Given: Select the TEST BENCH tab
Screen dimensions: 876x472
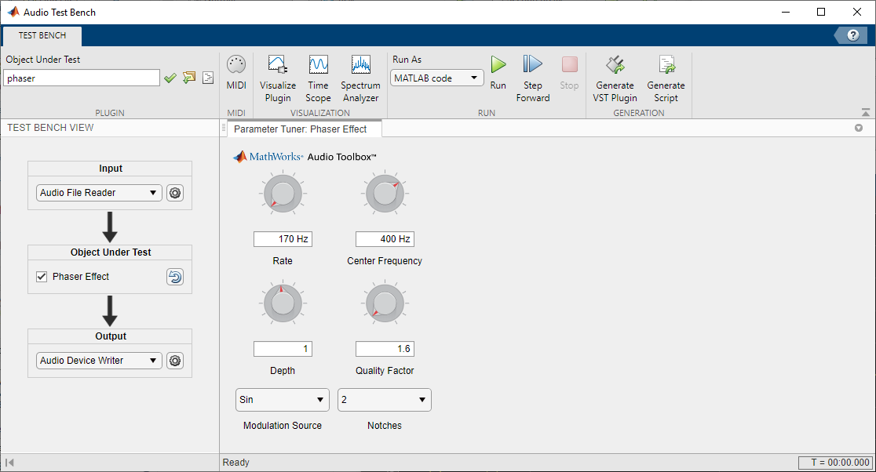Looking at the screenshot, I should (x=42, y=36).
